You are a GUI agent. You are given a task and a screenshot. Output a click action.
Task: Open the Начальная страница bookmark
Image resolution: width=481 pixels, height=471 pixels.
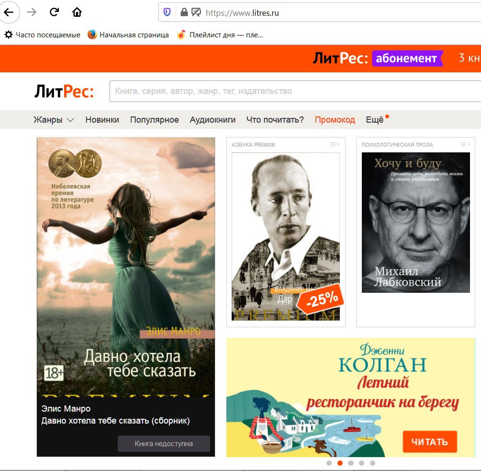click(128, 34)
